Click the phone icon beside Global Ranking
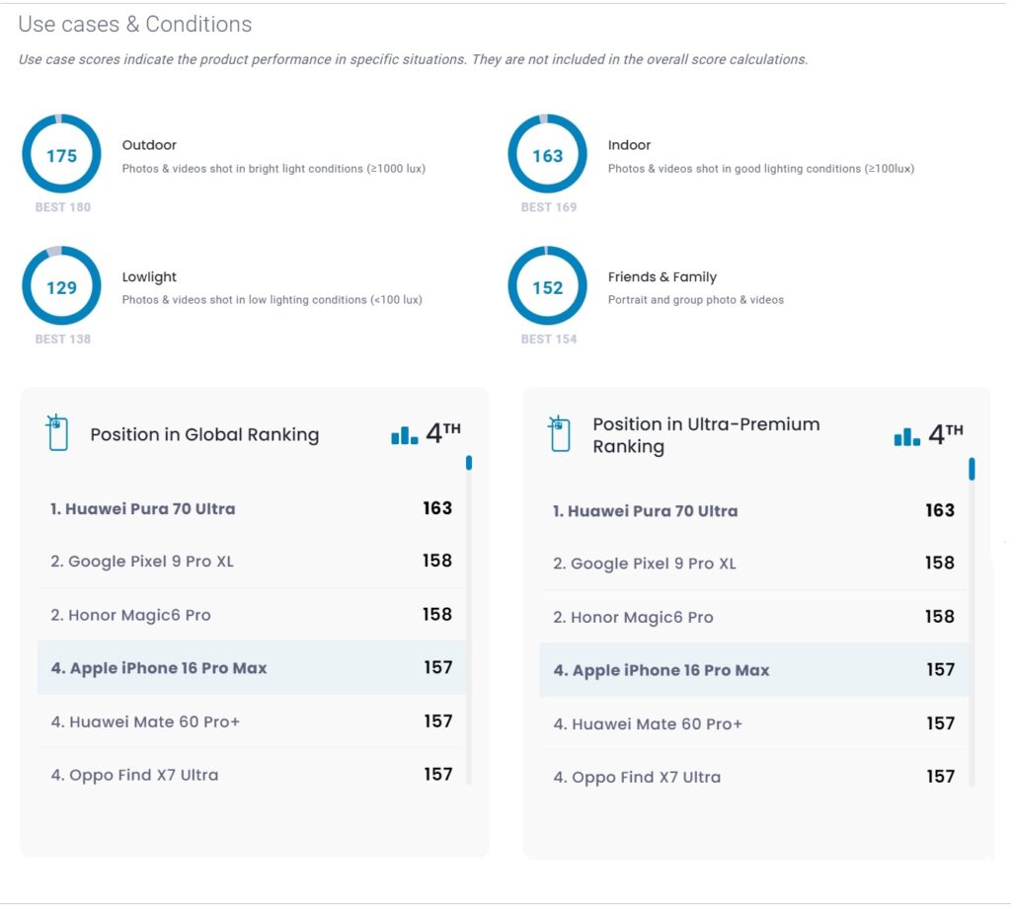 tap(57, 433)
